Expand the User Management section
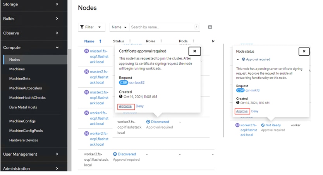This screenshot has height=175, width=323. (57, 154)
